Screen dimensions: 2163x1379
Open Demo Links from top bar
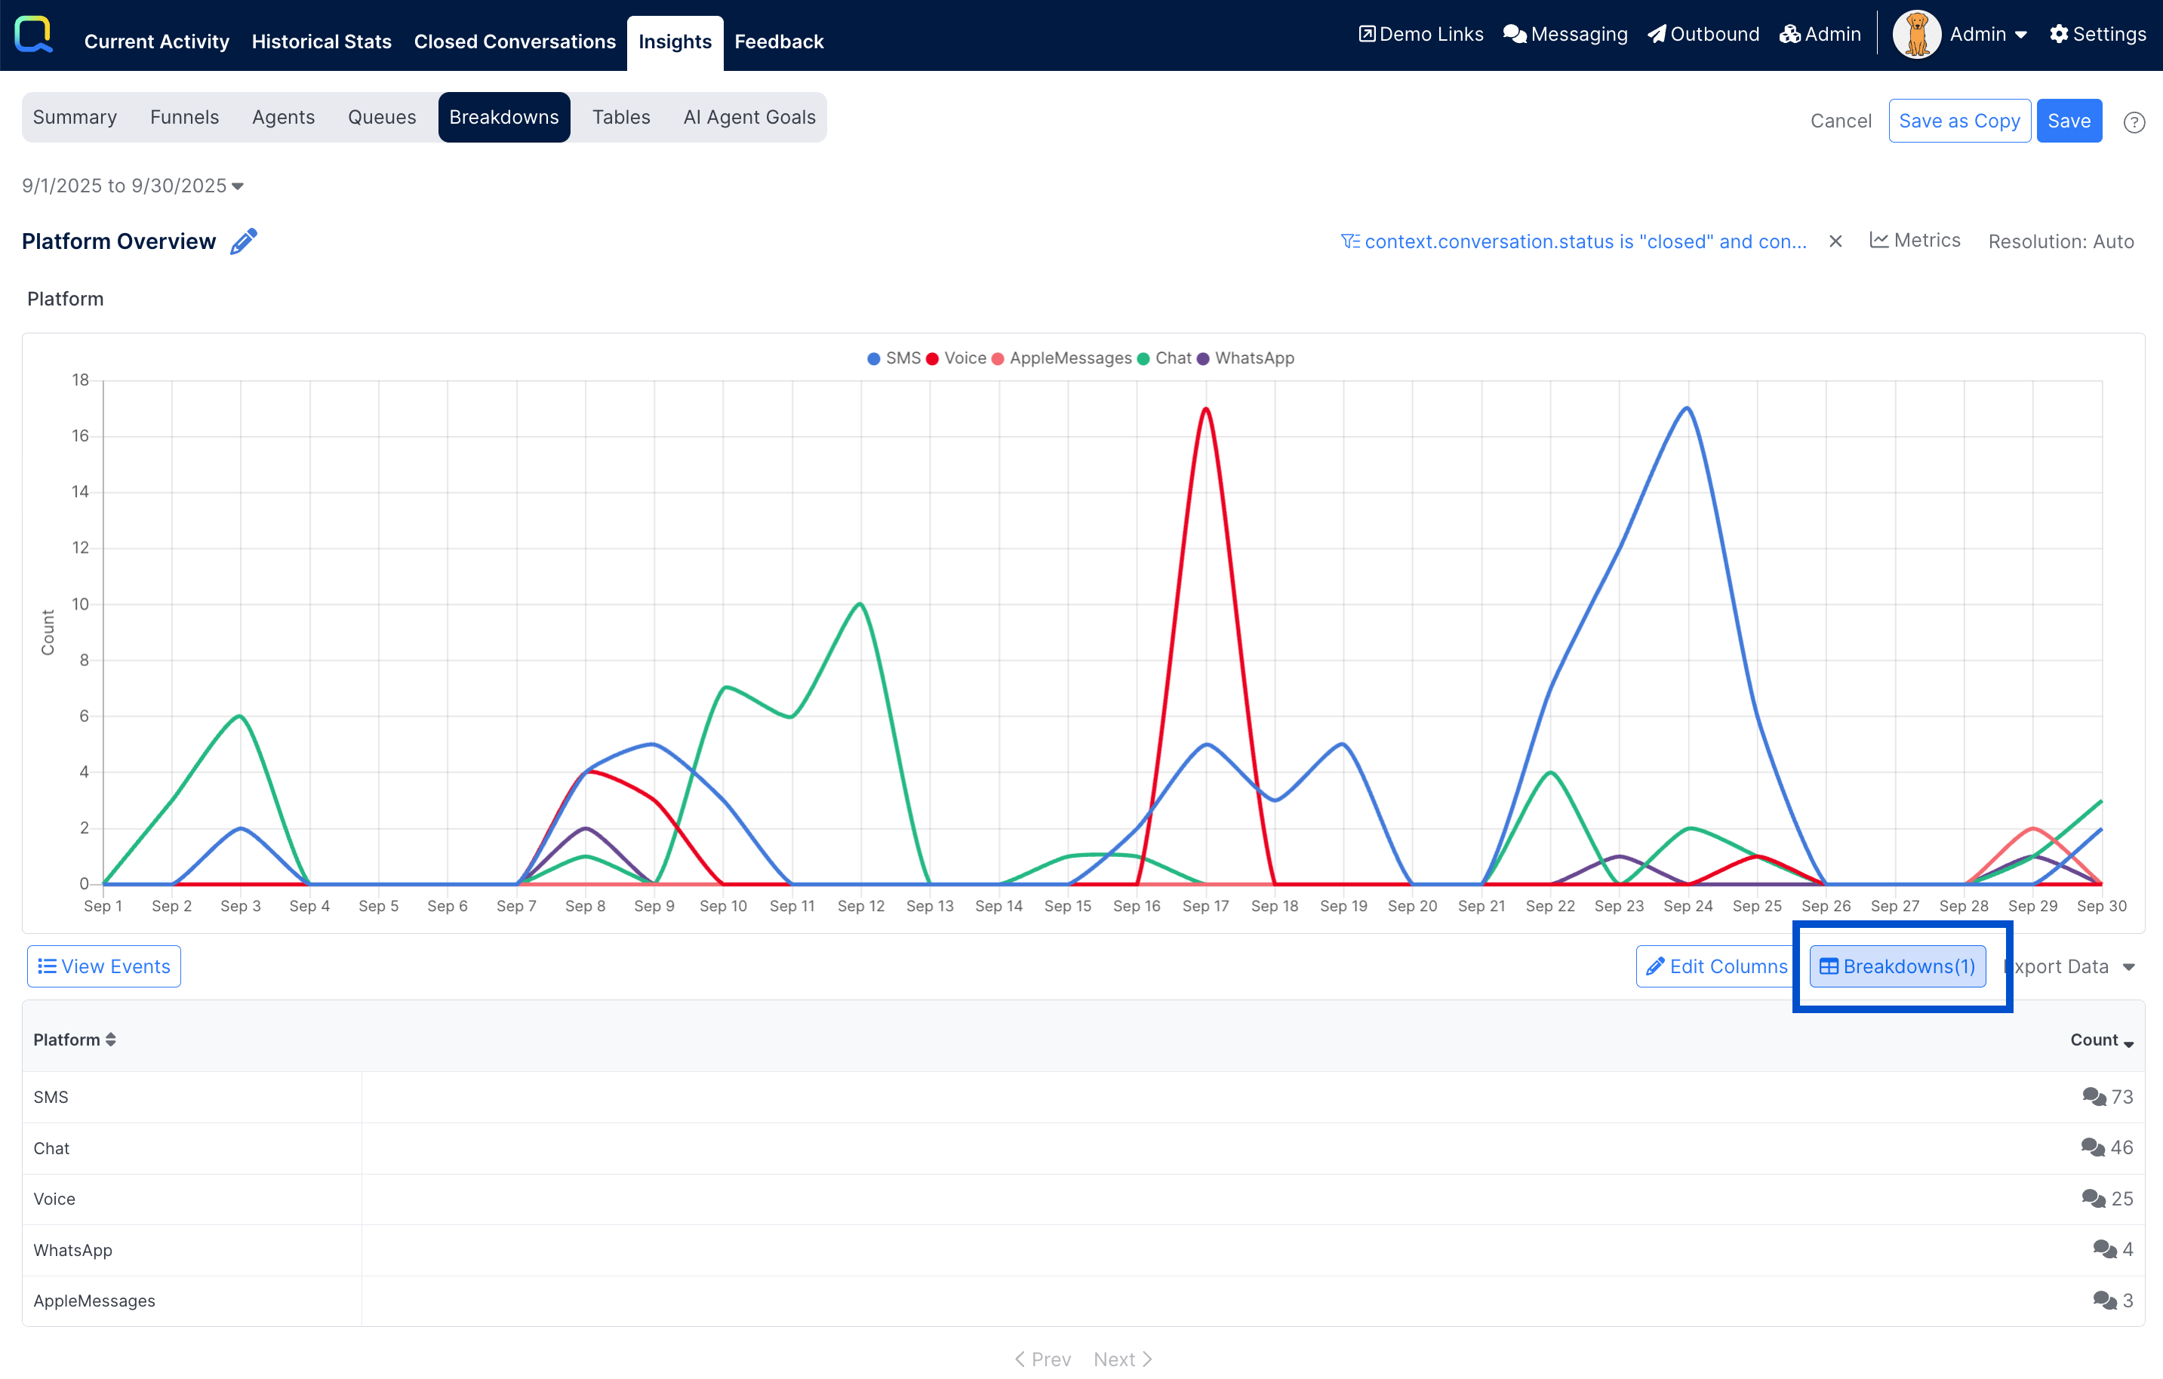(1420, 34)
